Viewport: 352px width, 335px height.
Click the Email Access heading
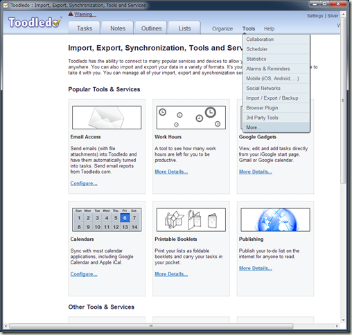(x=85, y=137)
